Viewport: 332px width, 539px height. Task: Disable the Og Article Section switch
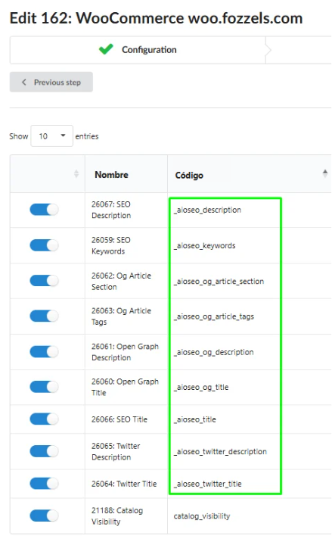tap(44, 281)
